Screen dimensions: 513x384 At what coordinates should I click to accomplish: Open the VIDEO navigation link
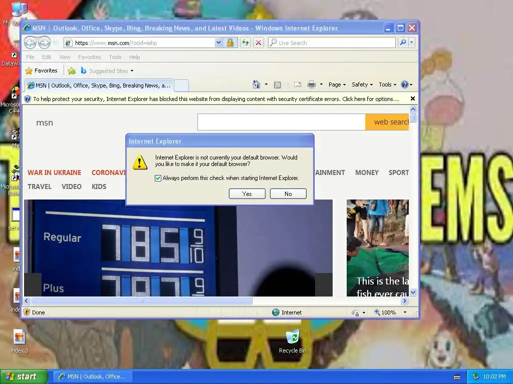tap(71, 186)
